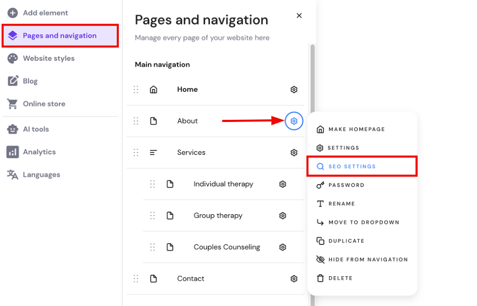477x306 pixels.
Task: Click the home icon beside Home page
Action: coord(154,90)
